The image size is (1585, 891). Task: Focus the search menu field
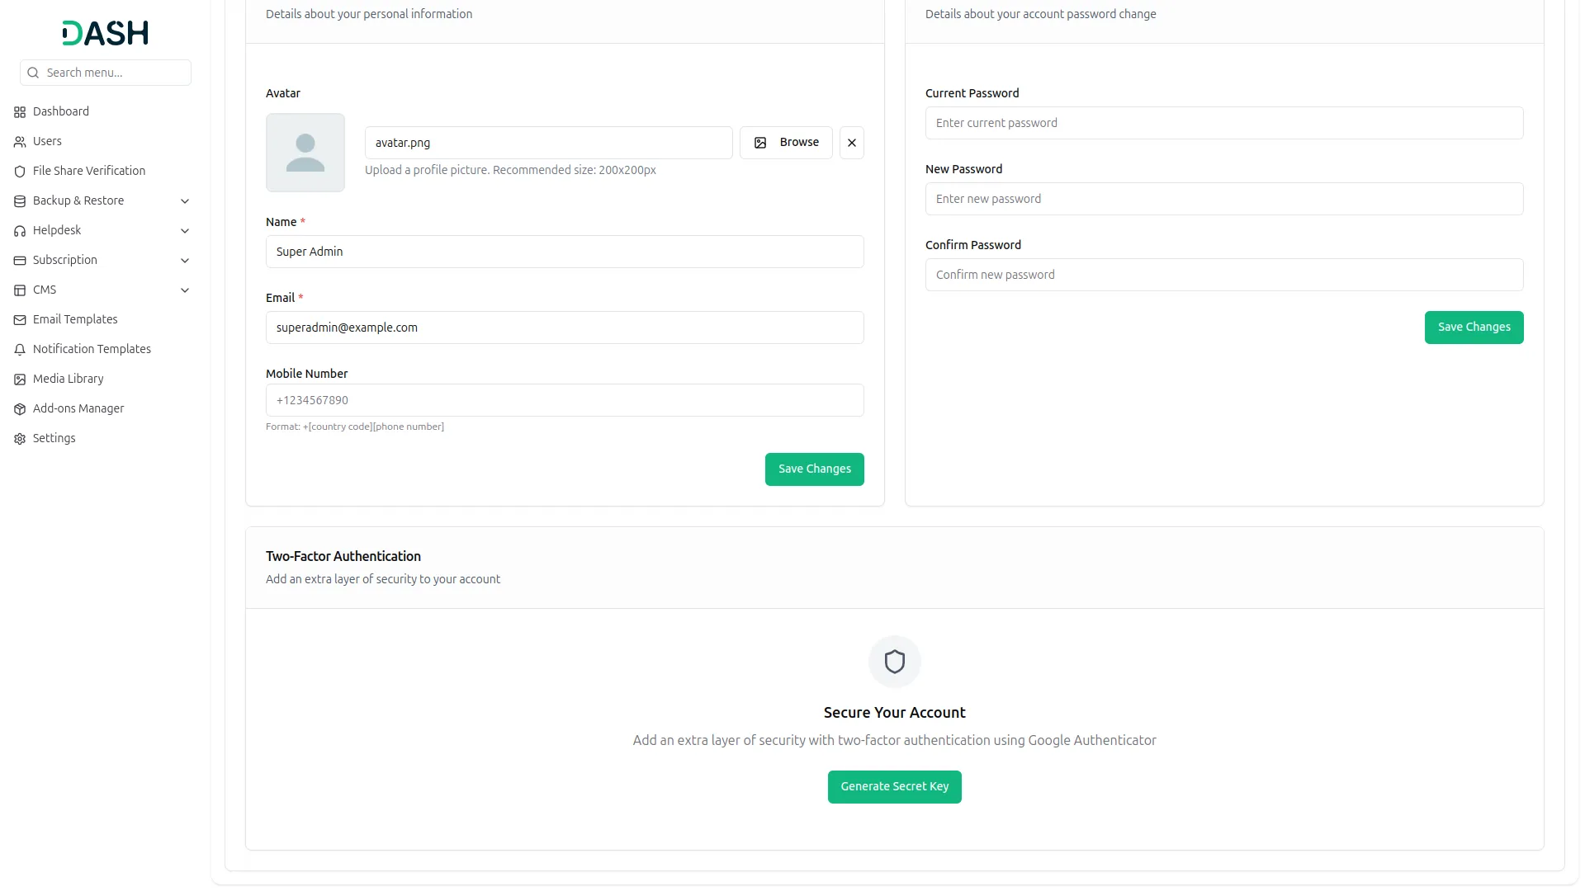[x=105, y=73]
